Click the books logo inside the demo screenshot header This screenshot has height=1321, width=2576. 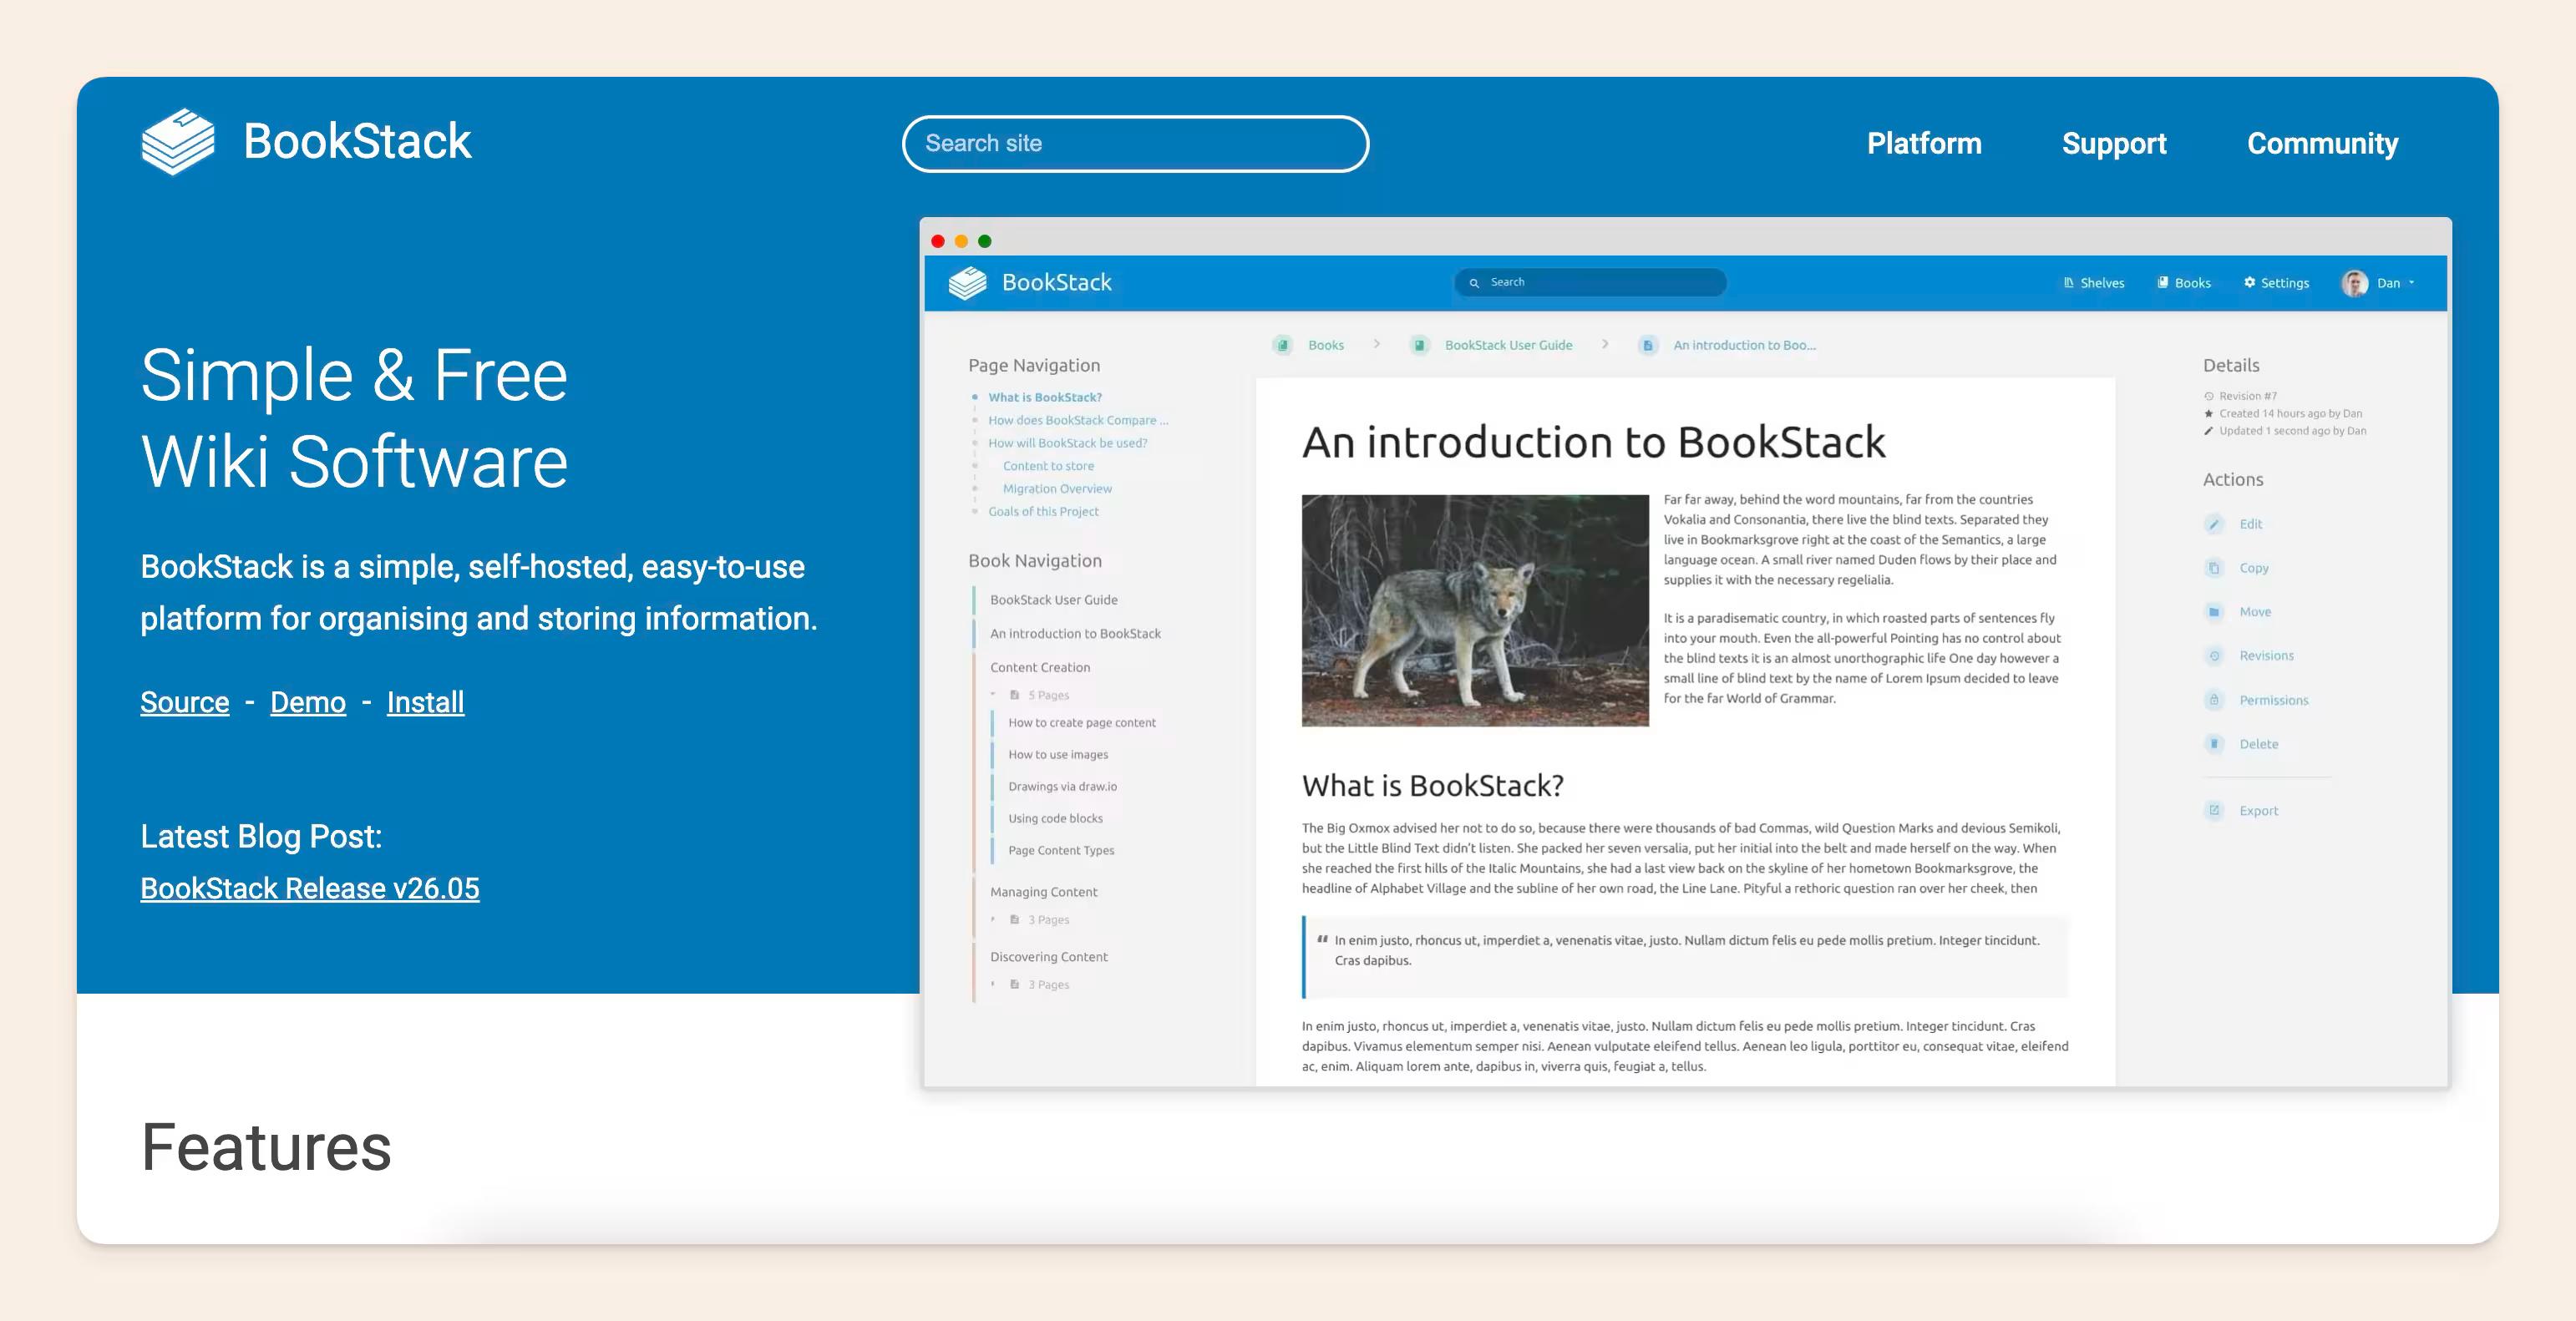[x=967, y=283]
